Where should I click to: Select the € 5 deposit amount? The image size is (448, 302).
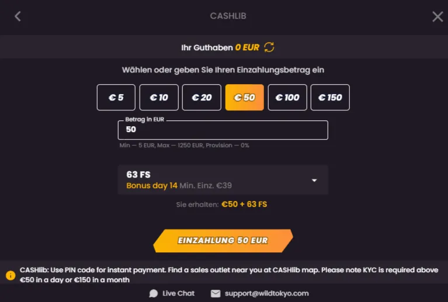point(116,98)
